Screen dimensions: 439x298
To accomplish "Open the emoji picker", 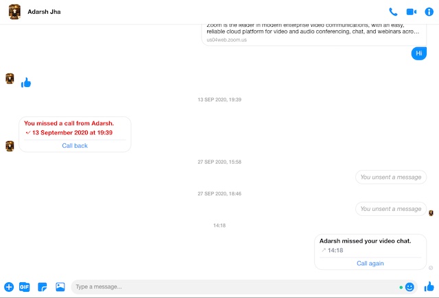I will pyautogui.click(x=410, y=287).
